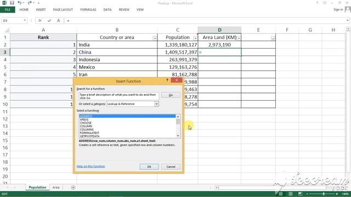
Task: Click the Save icon in quick access toolbar
Action: (x=12, y=3)
